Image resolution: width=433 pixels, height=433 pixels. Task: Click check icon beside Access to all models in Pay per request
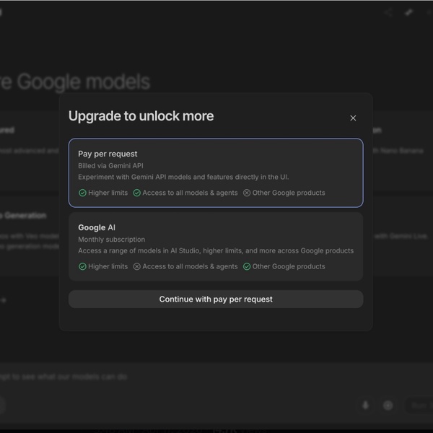(136, 193)
